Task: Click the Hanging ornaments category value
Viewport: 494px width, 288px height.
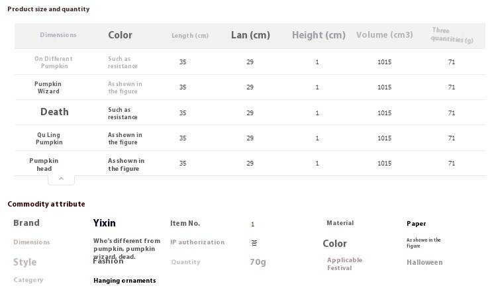Action: pos(124,281)
